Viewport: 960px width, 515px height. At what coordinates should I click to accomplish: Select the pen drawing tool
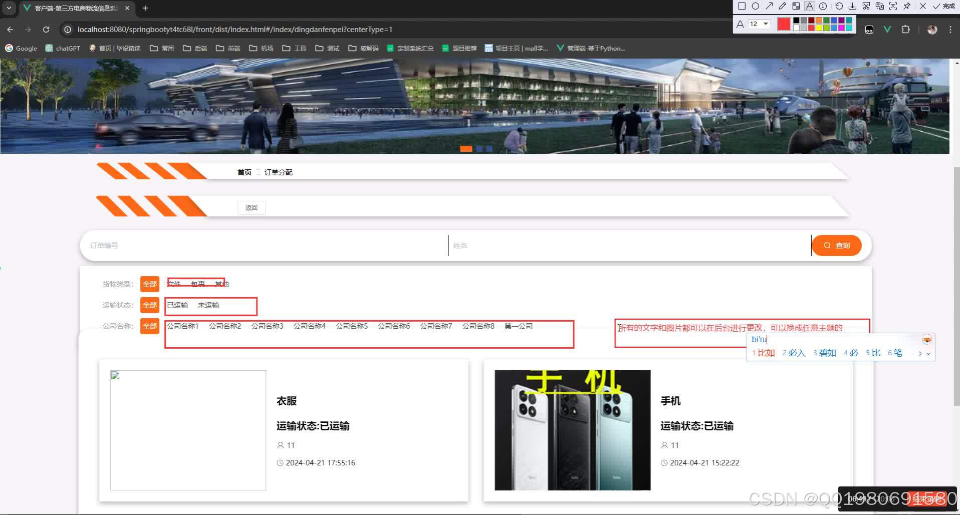click(783, 6)
